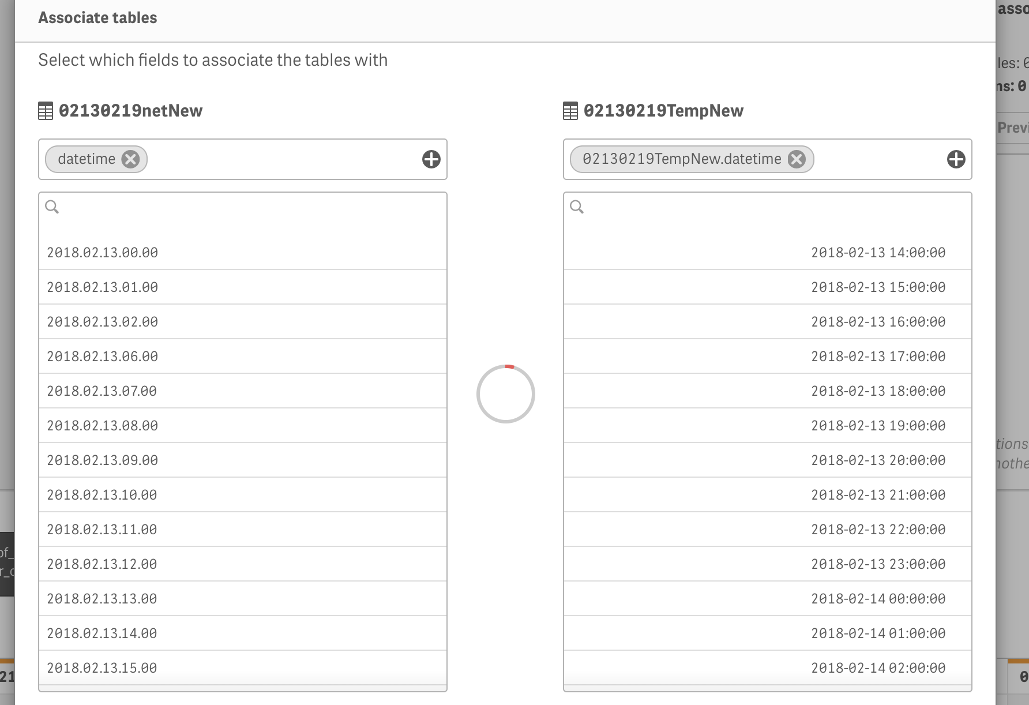Select value 2018.02.13.14.00

pyautogui.click(x=243, y=633)
